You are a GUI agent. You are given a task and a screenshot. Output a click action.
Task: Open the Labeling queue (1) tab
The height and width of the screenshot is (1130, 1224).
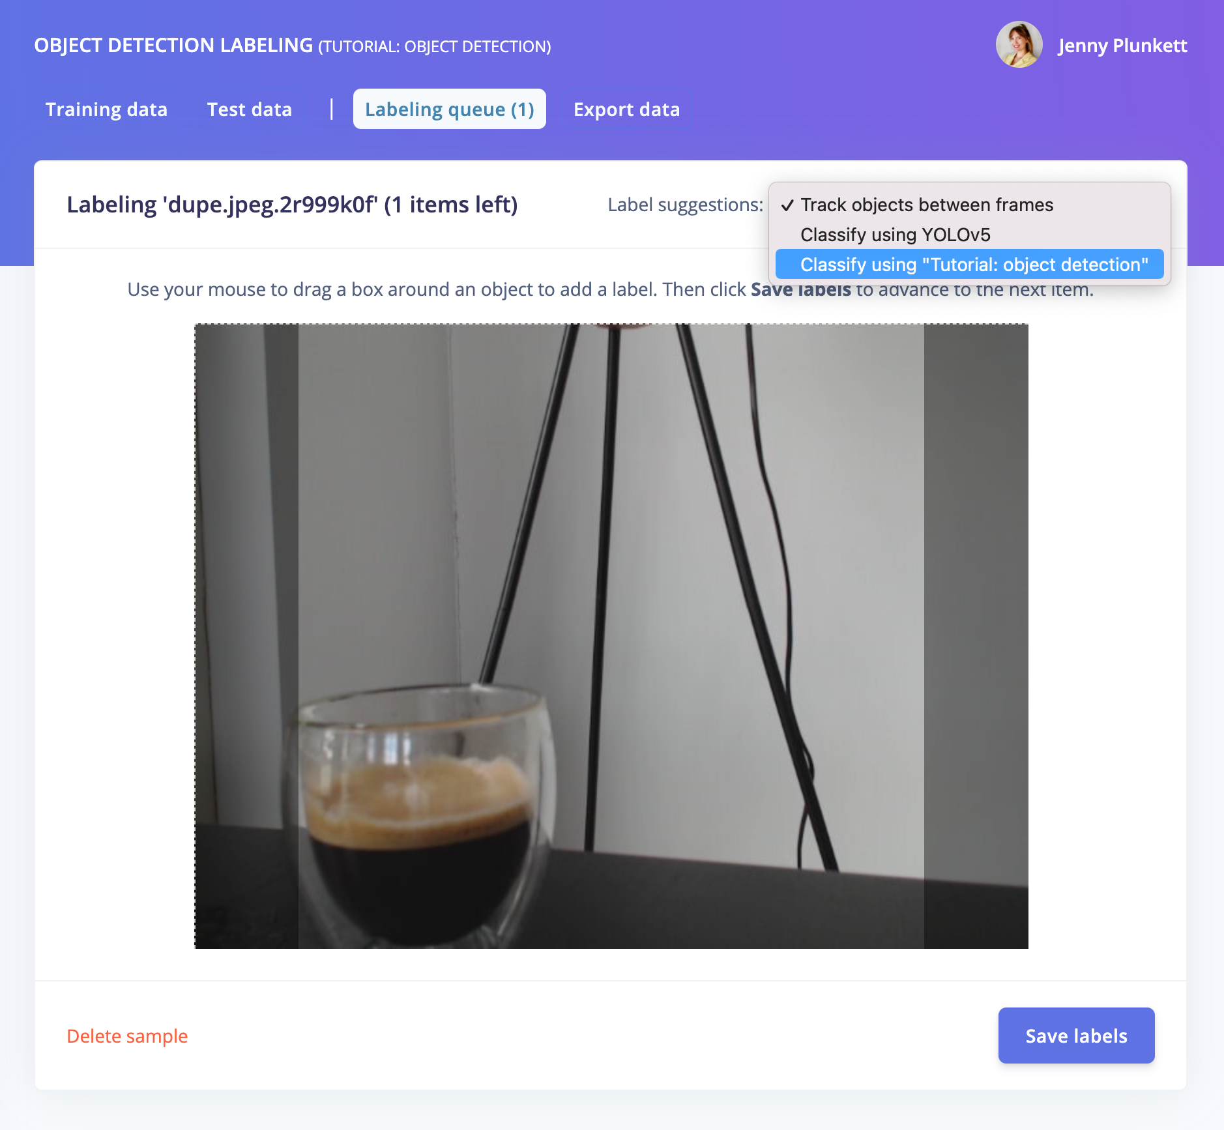click(x=450, y=109)
